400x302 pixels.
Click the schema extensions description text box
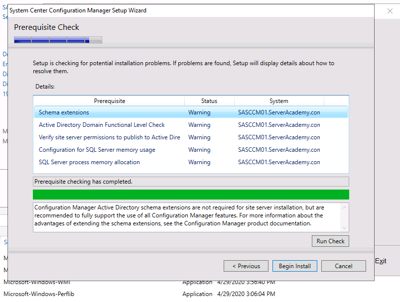coord(191,217)
